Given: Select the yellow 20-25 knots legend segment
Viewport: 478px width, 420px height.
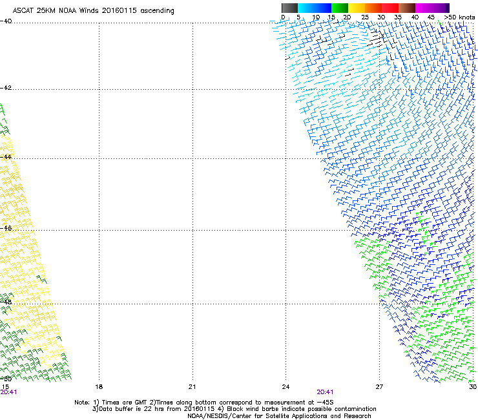Looking at the screenshot, I should pos(357,8).
